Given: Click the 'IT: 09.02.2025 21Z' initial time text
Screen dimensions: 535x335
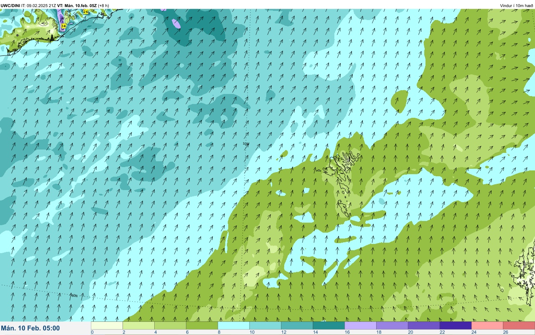Looking at the screenshot, I should click(39, 5).
